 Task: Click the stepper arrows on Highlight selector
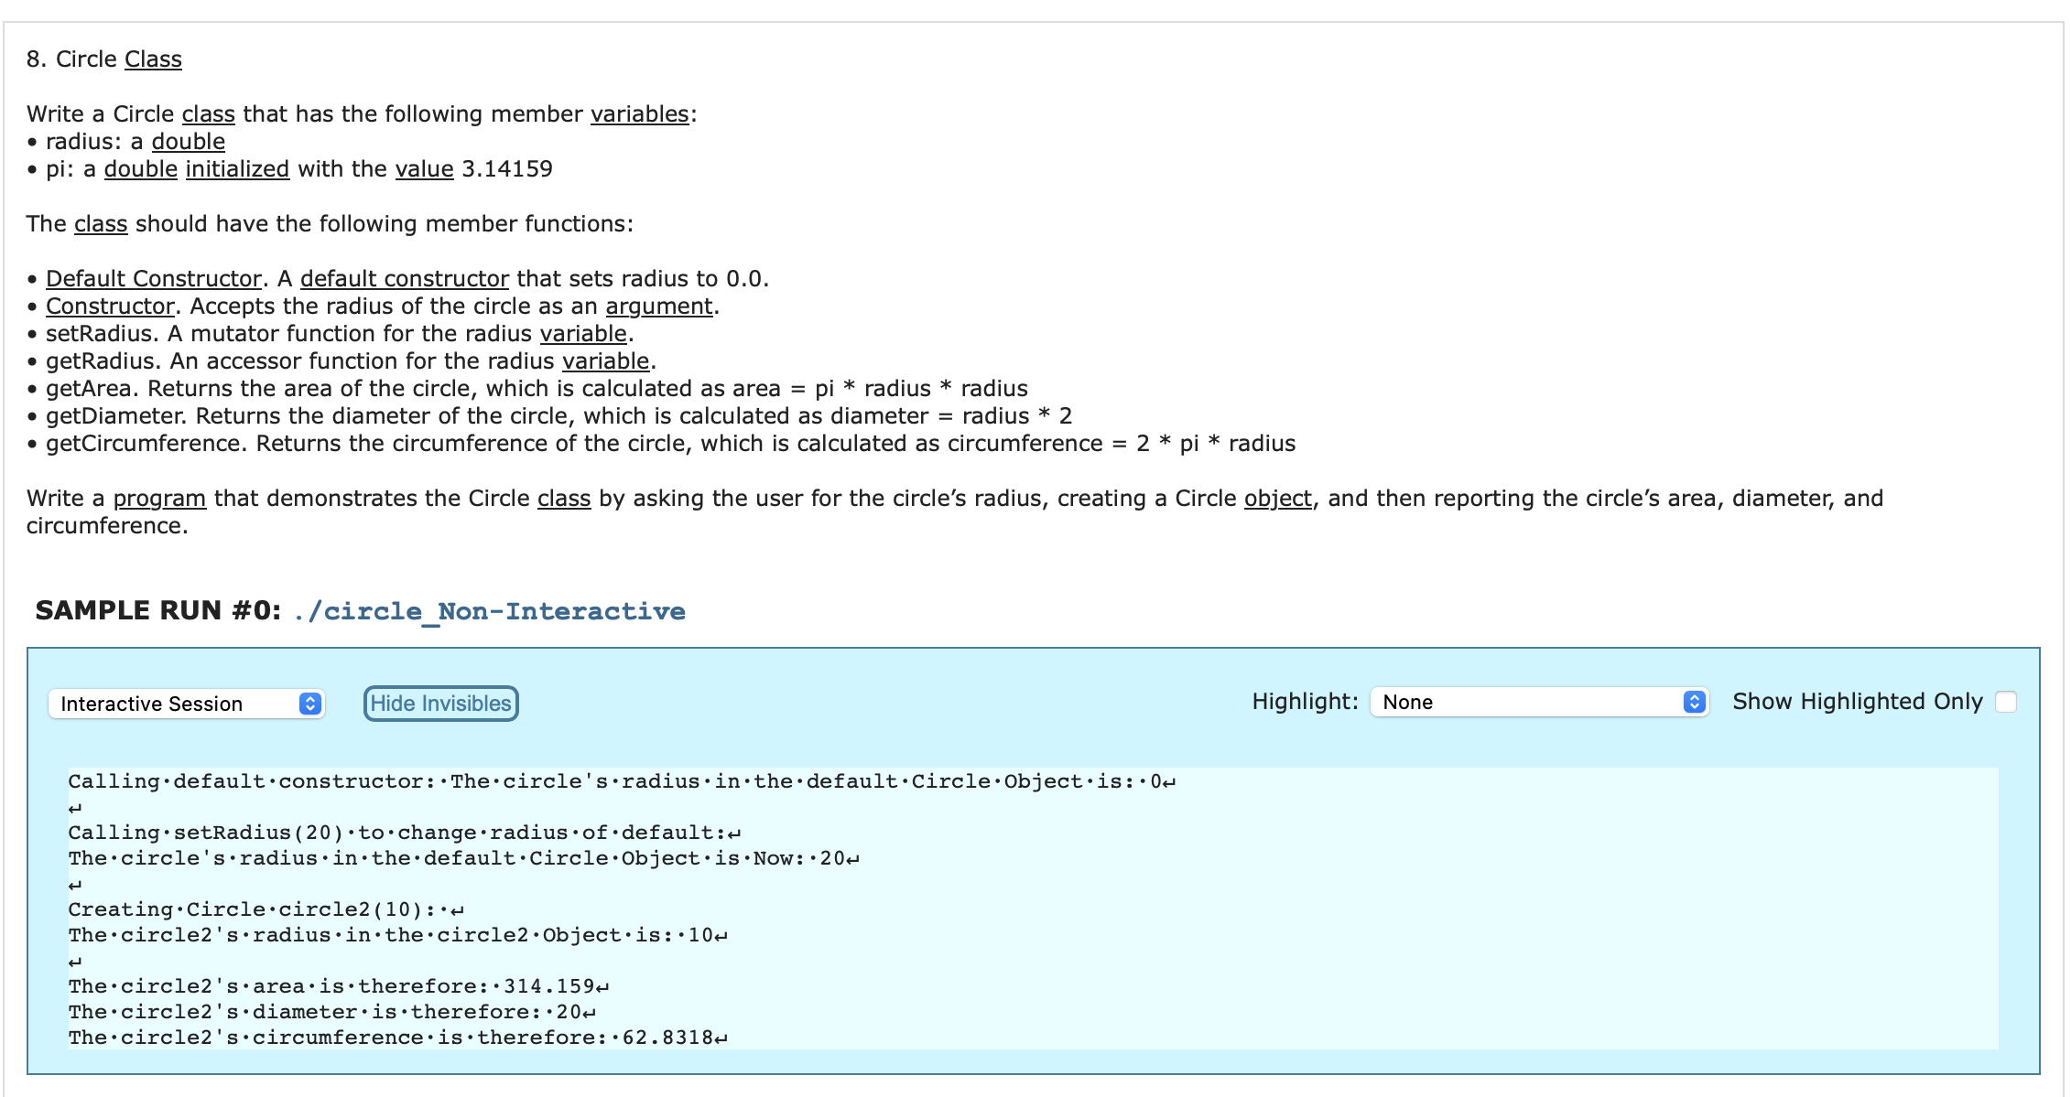tap(1694, 702)
